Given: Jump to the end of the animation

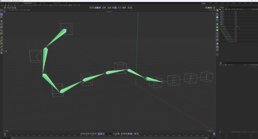Looking at the screenshot, I should point(95,134).
